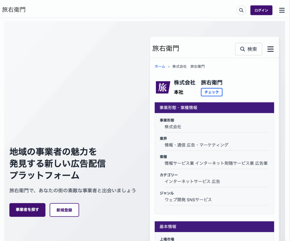Click the company name 株式会社 旅右衛門 heading

point(198,82)
